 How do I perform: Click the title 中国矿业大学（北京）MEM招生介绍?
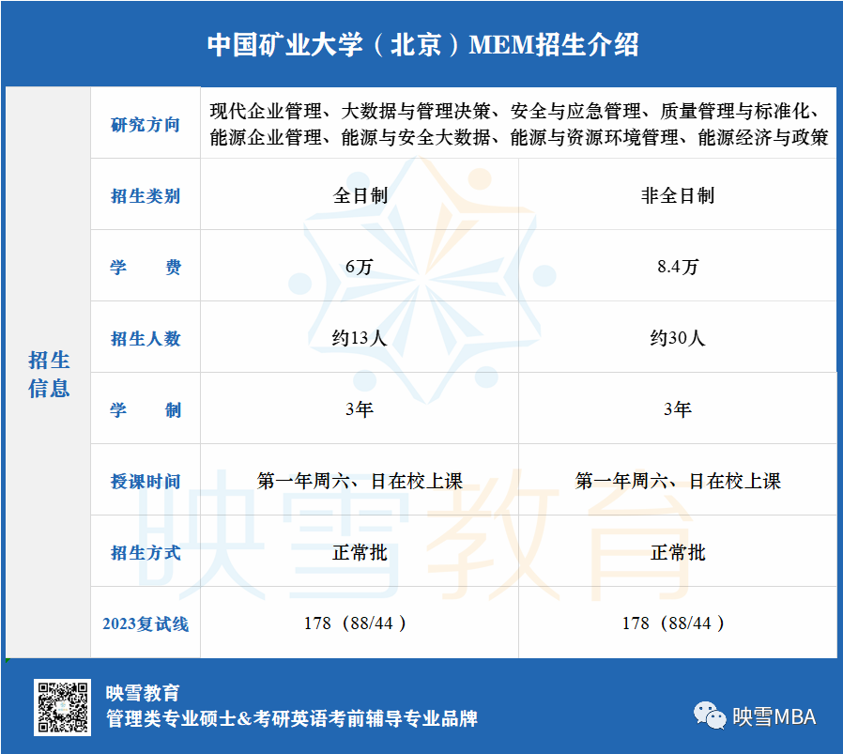pos(423,44)
